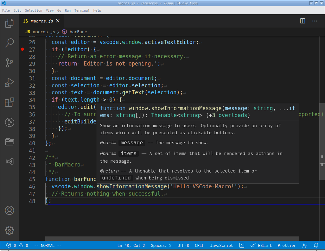Open the feedback icon in status bar
325x251 pixels.
click(305, 245)
